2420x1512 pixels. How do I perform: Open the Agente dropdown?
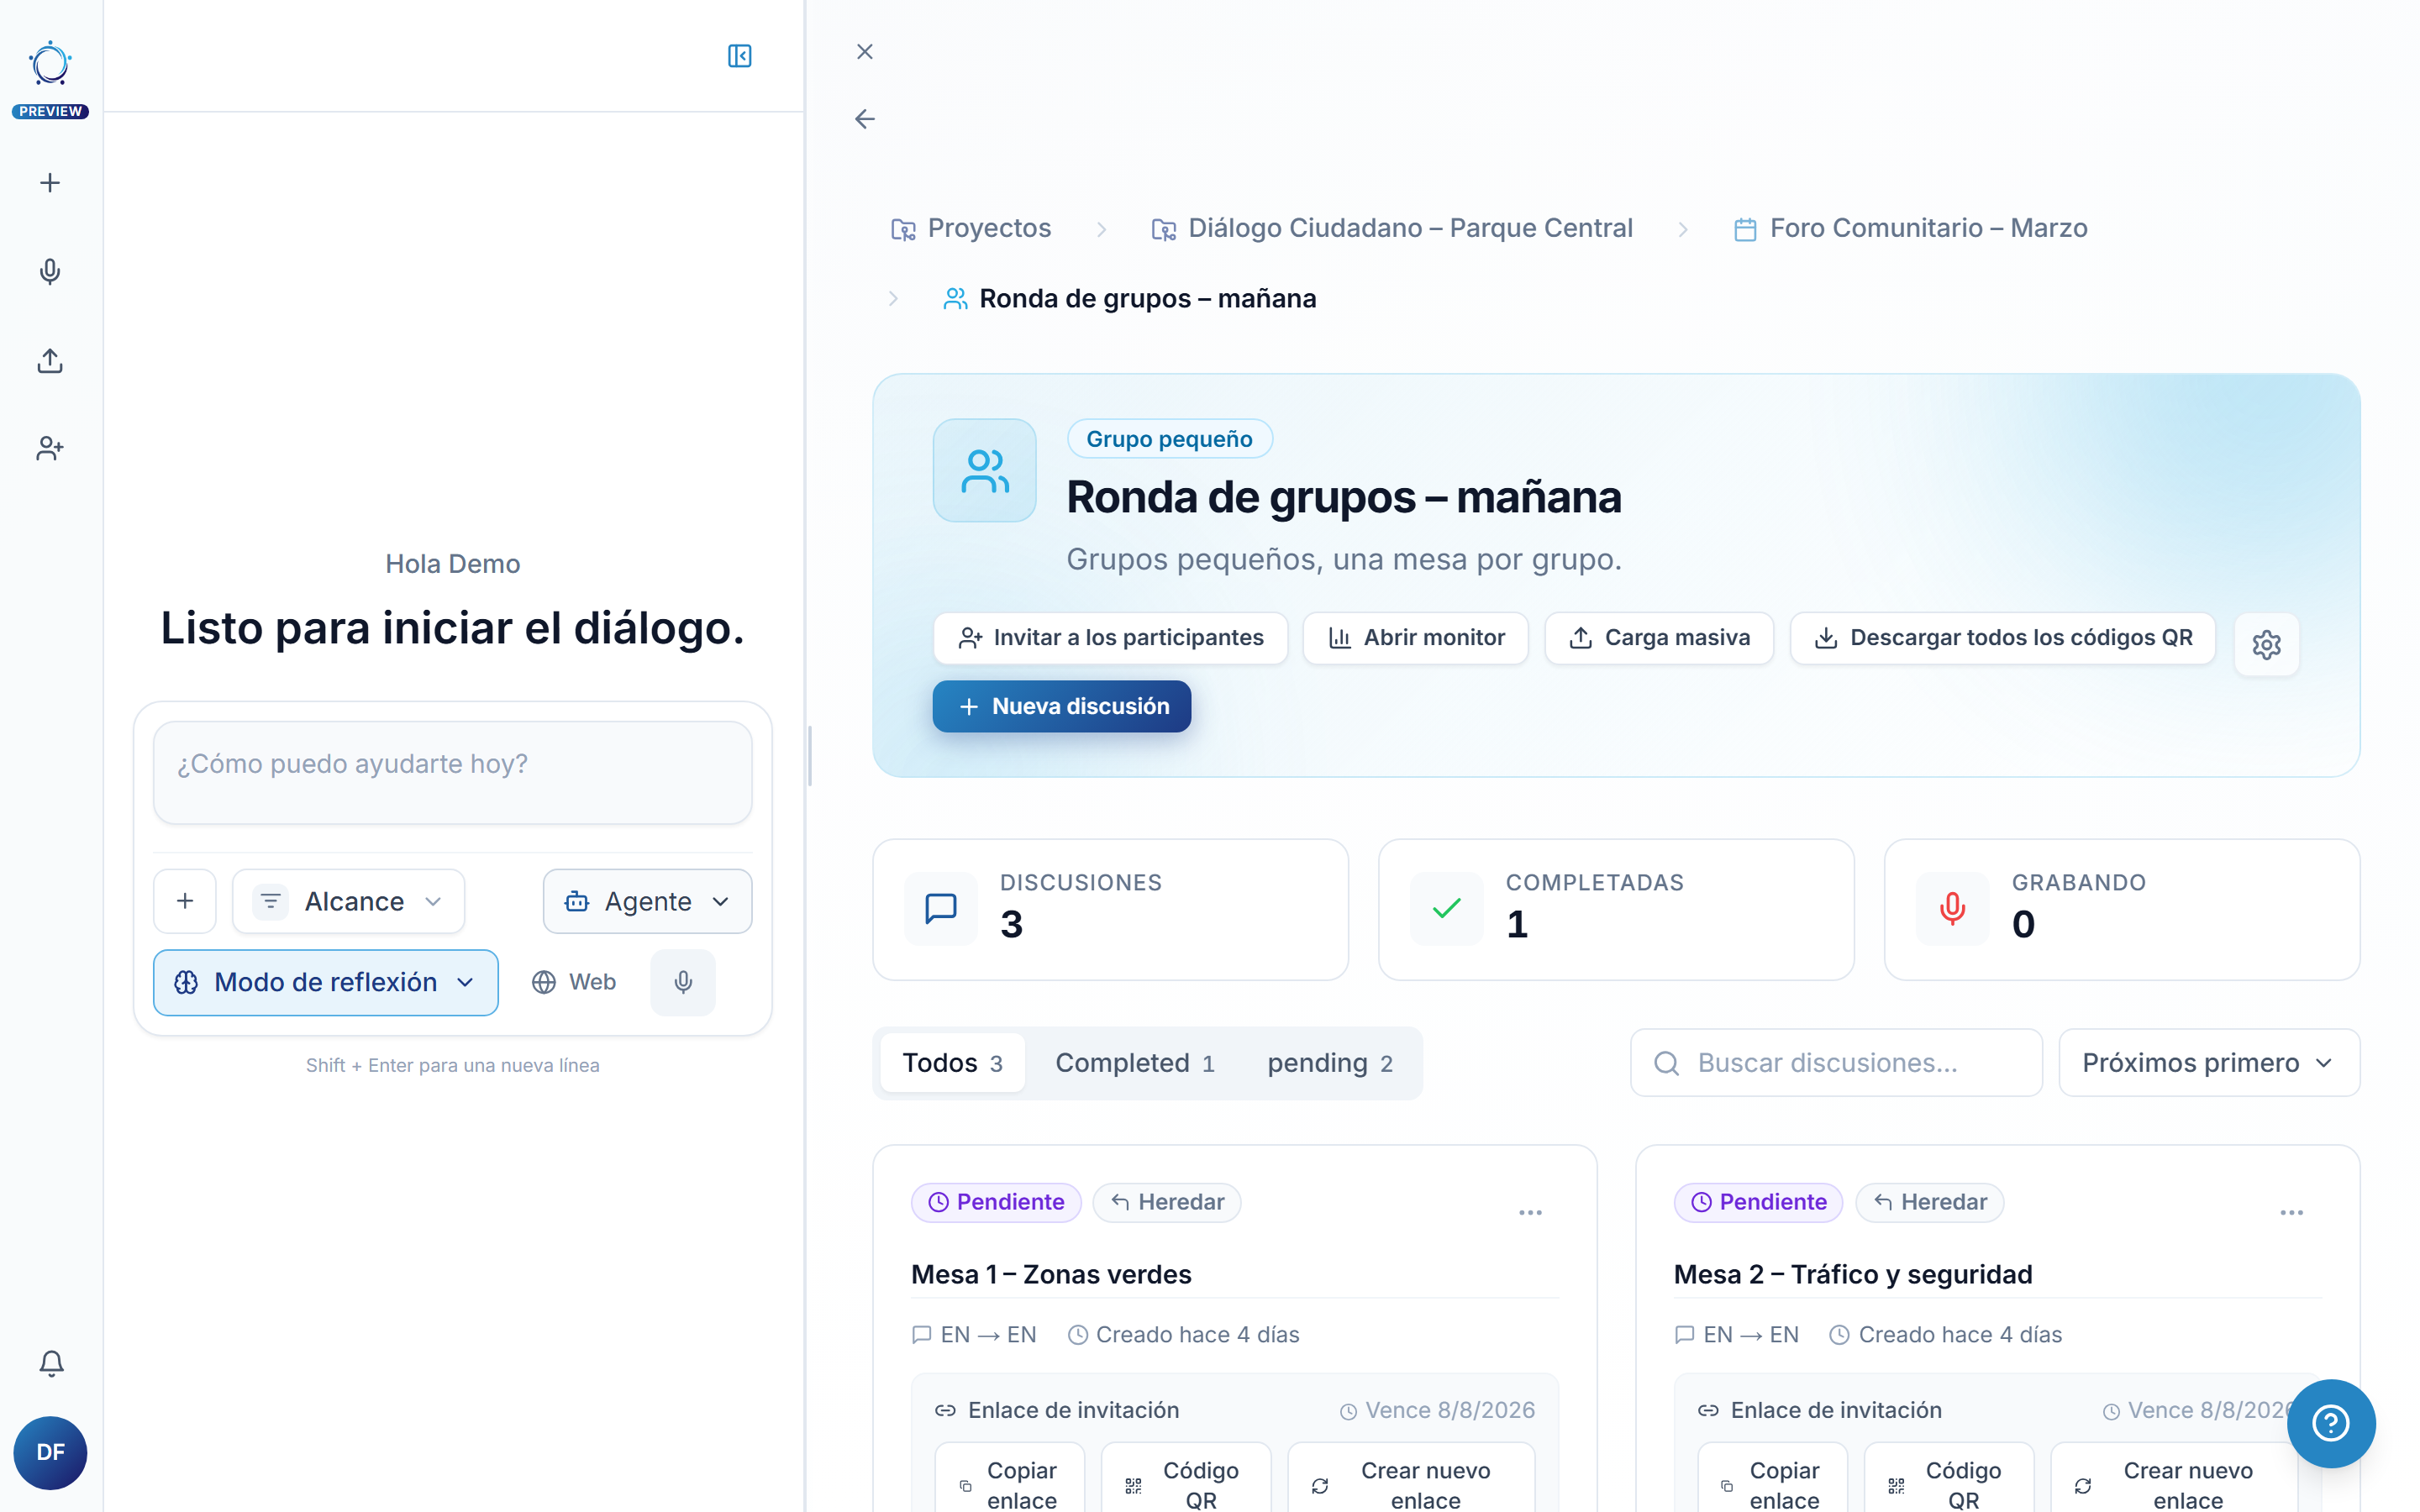tap(647, 901)
